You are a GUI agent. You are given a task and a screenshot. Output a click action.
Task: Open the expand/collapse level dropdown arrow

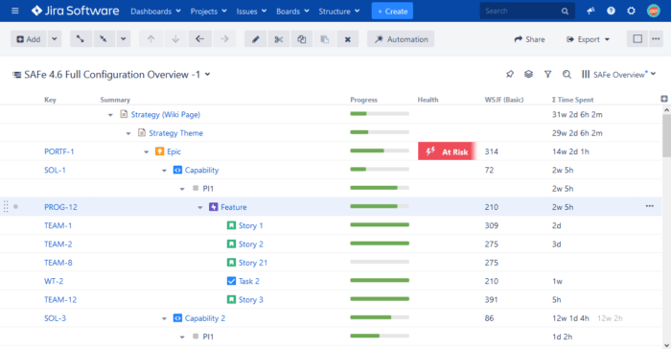[124, 39]
